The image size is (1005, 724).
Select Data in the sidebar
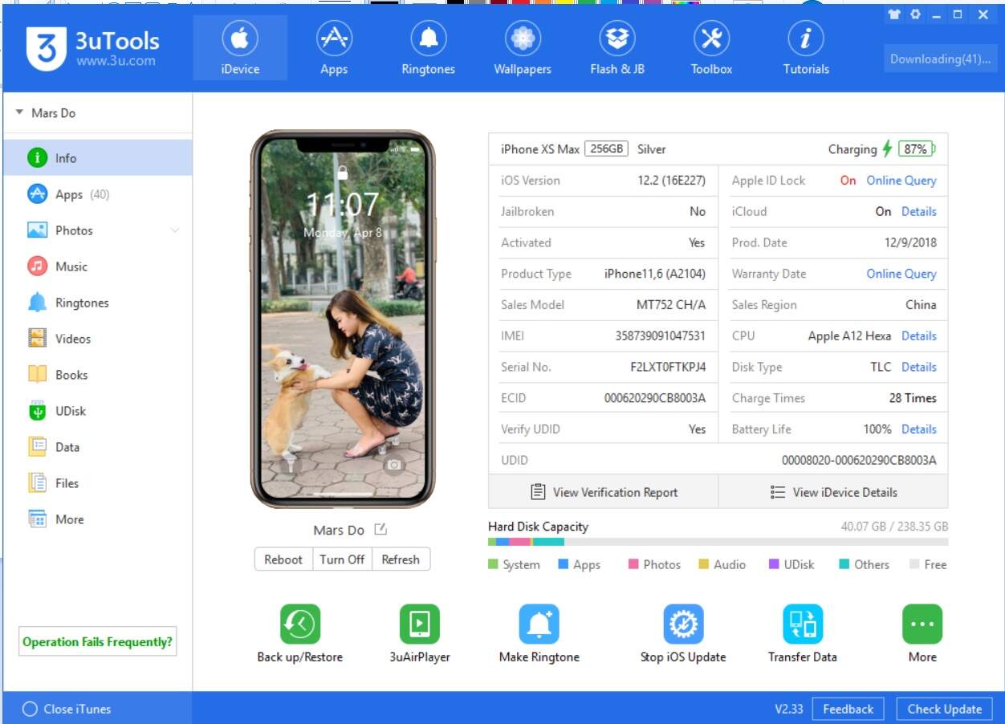(x=98, y=447)
